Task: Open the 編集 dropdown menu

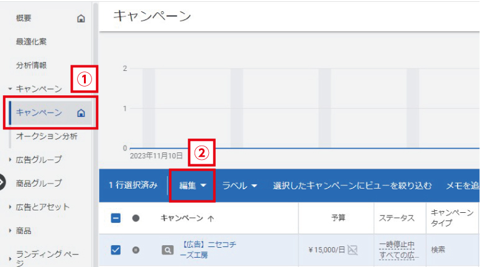Action: [192, 185]
